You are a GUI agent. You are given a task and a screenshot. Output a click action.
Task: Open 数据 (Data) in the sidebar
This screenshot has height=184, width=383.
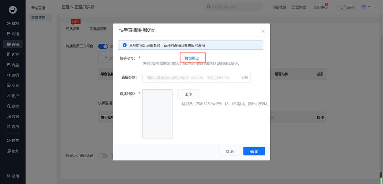coord(13,116)
